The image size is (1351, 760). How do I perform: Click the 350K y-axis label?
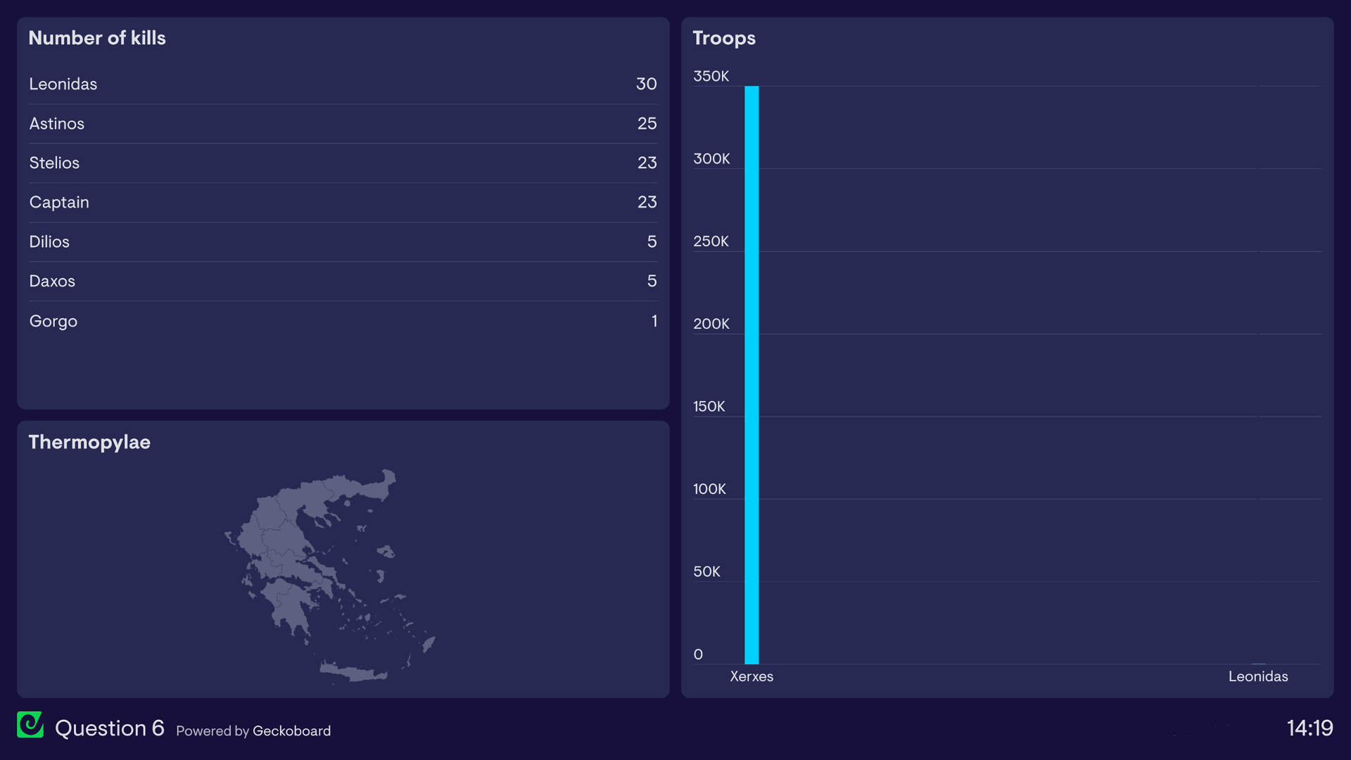(711, 76)
